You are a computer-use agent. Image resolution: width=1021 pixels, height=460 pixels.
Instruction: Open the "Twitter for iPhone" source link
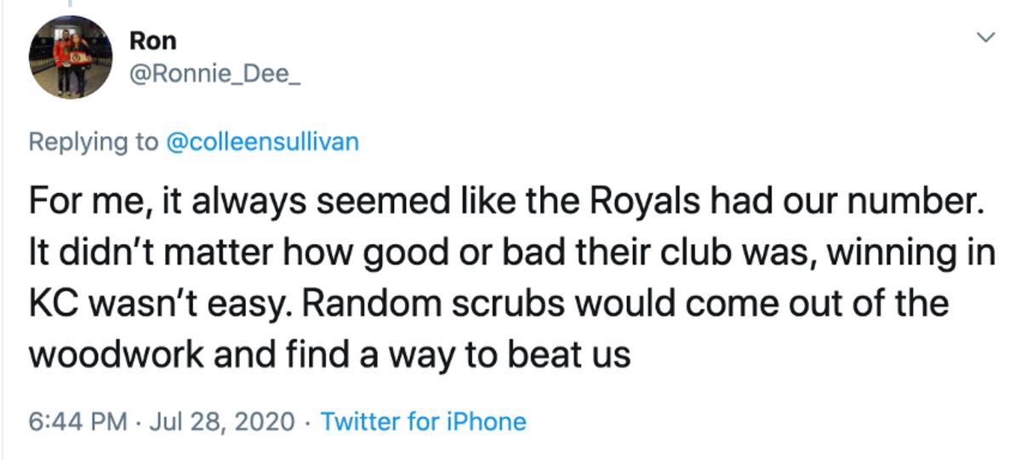[x=423, y=421]
